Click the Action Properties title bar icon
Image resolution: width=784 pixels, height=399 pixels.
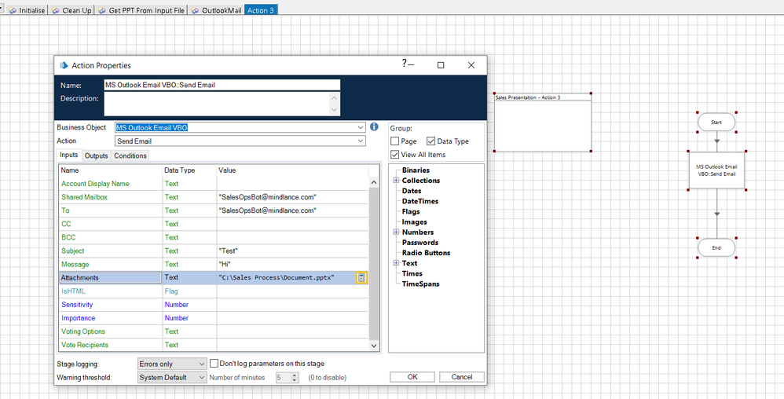click(63, 65)
